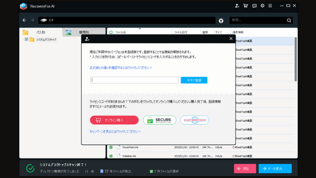Click the システムデスクトップ folder icon
Viewport: 316px width, 178px height.
(32, 40)
